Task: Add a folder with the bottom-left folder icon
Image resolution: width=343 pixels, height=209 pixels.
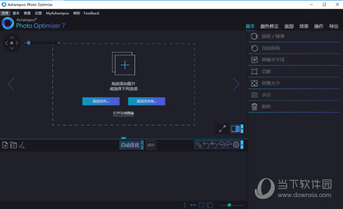Action: (x=13, y=145)
